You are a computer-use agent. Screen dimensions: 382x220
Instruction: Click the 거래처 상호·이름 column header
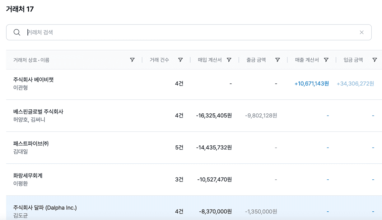pyautogui.click(x=31, y=60)
